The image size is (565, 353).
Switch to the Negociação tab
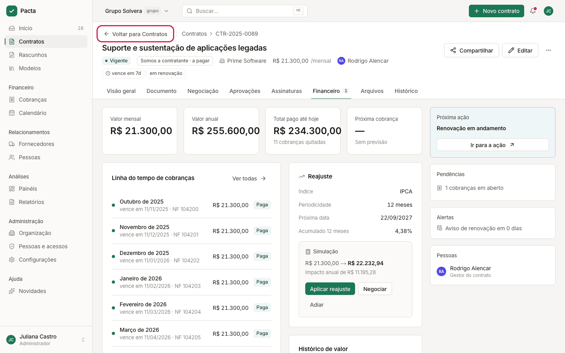pos(203,91)
